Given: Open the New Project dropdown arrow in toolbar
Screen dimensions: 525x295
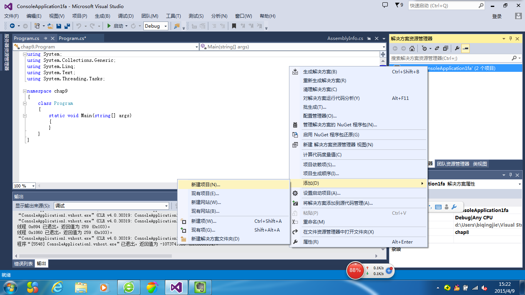Looking at the screenshot, I should pos(44,26).
